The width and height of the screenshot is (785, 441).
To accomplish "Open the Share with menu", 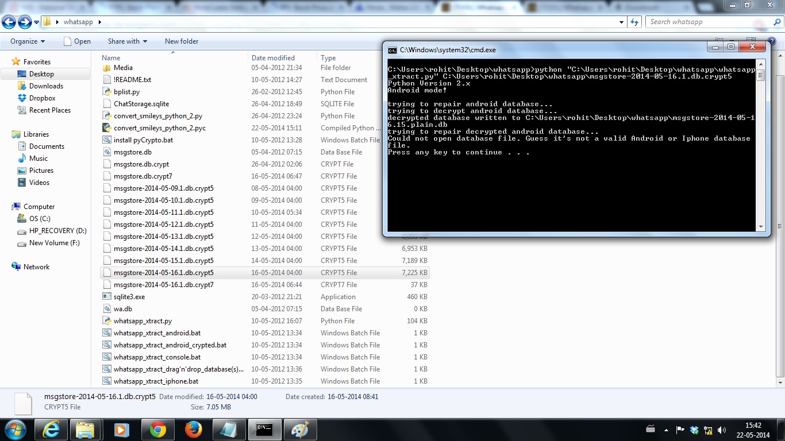I will [127, 41].
